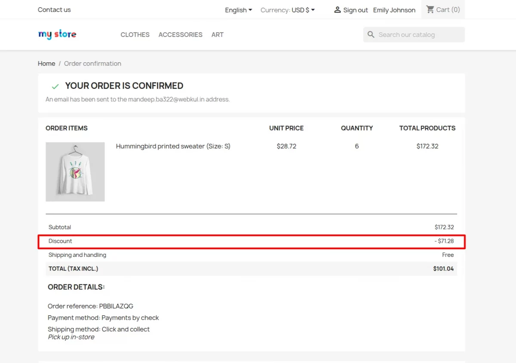The width and height of the screenshot is (516, 363).
Task: Expand the Cart (0) panel
Action: point(443,9)
